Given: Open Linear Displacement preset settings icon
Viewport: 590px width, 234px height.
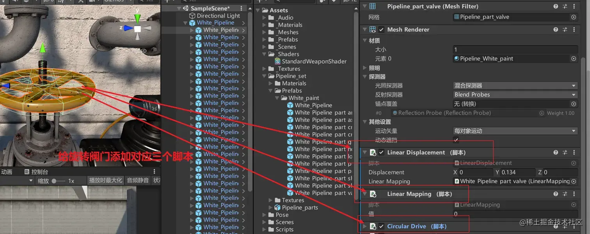Looking at the screenshot, I should (565, 152).
